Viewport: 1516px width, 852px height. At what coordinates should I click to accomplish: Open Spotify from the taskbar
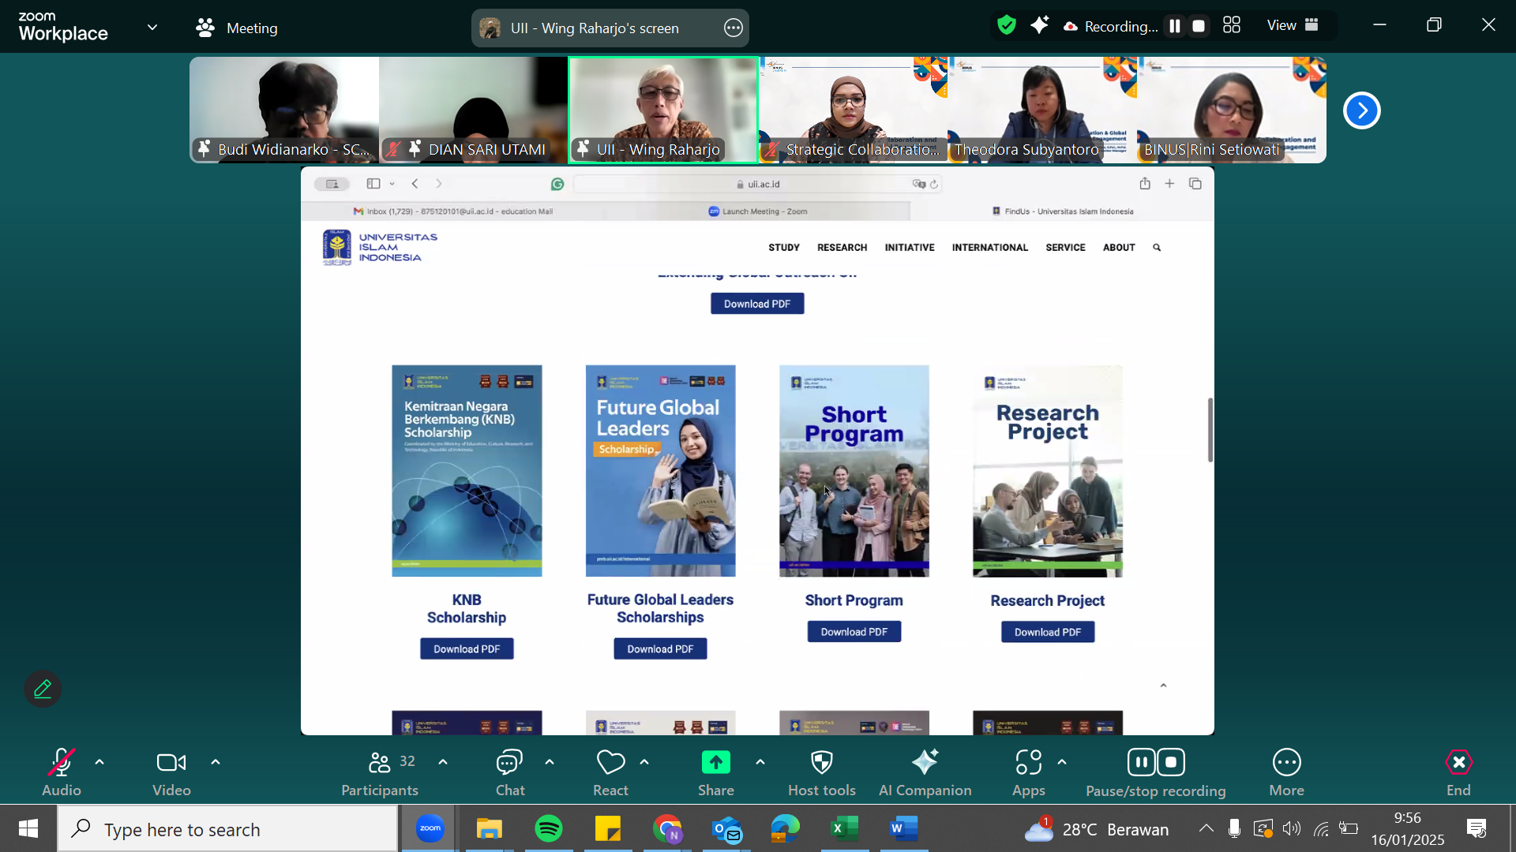pyautogui.click(x=549, y=828)
